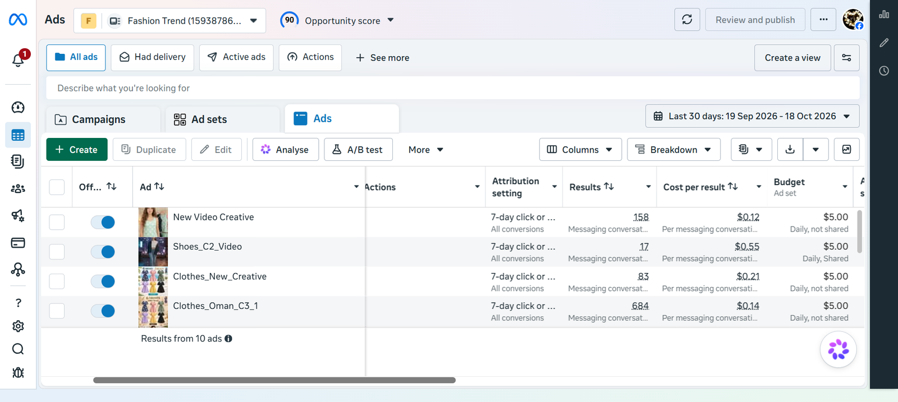Select the Shoes_C2_Video checkbox

tap(57, 252)
